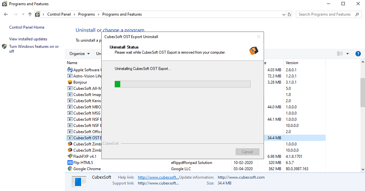Click the Flip HTML5 program icon
Screen dimensions: 365x191
[70, 163]
